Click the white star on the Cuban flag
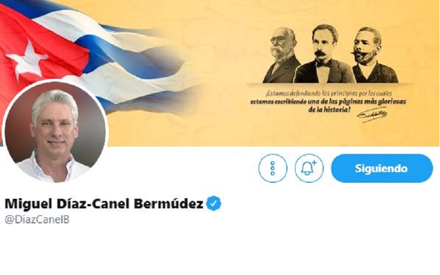The image size is (440, 275). 27,60
